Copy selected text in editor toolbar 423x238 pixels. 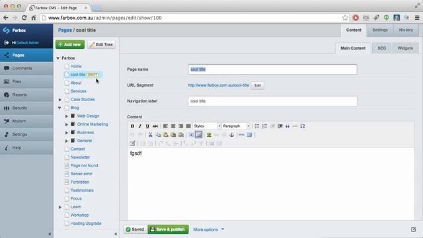pos(158,135)
